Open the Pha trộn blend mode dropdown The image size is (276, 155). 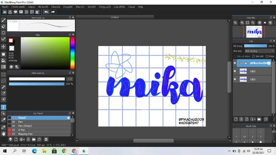pyautogui.click(x=260, y=51)
